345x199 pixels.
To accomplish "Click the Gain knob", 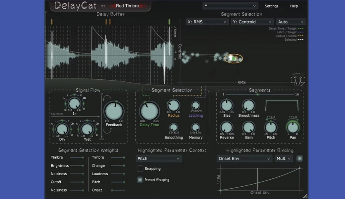I will click(248, 127).
